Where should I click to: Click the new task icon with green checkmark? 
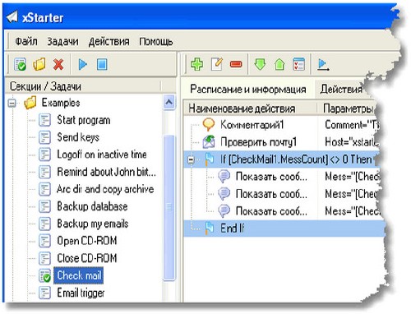(21, 65)
